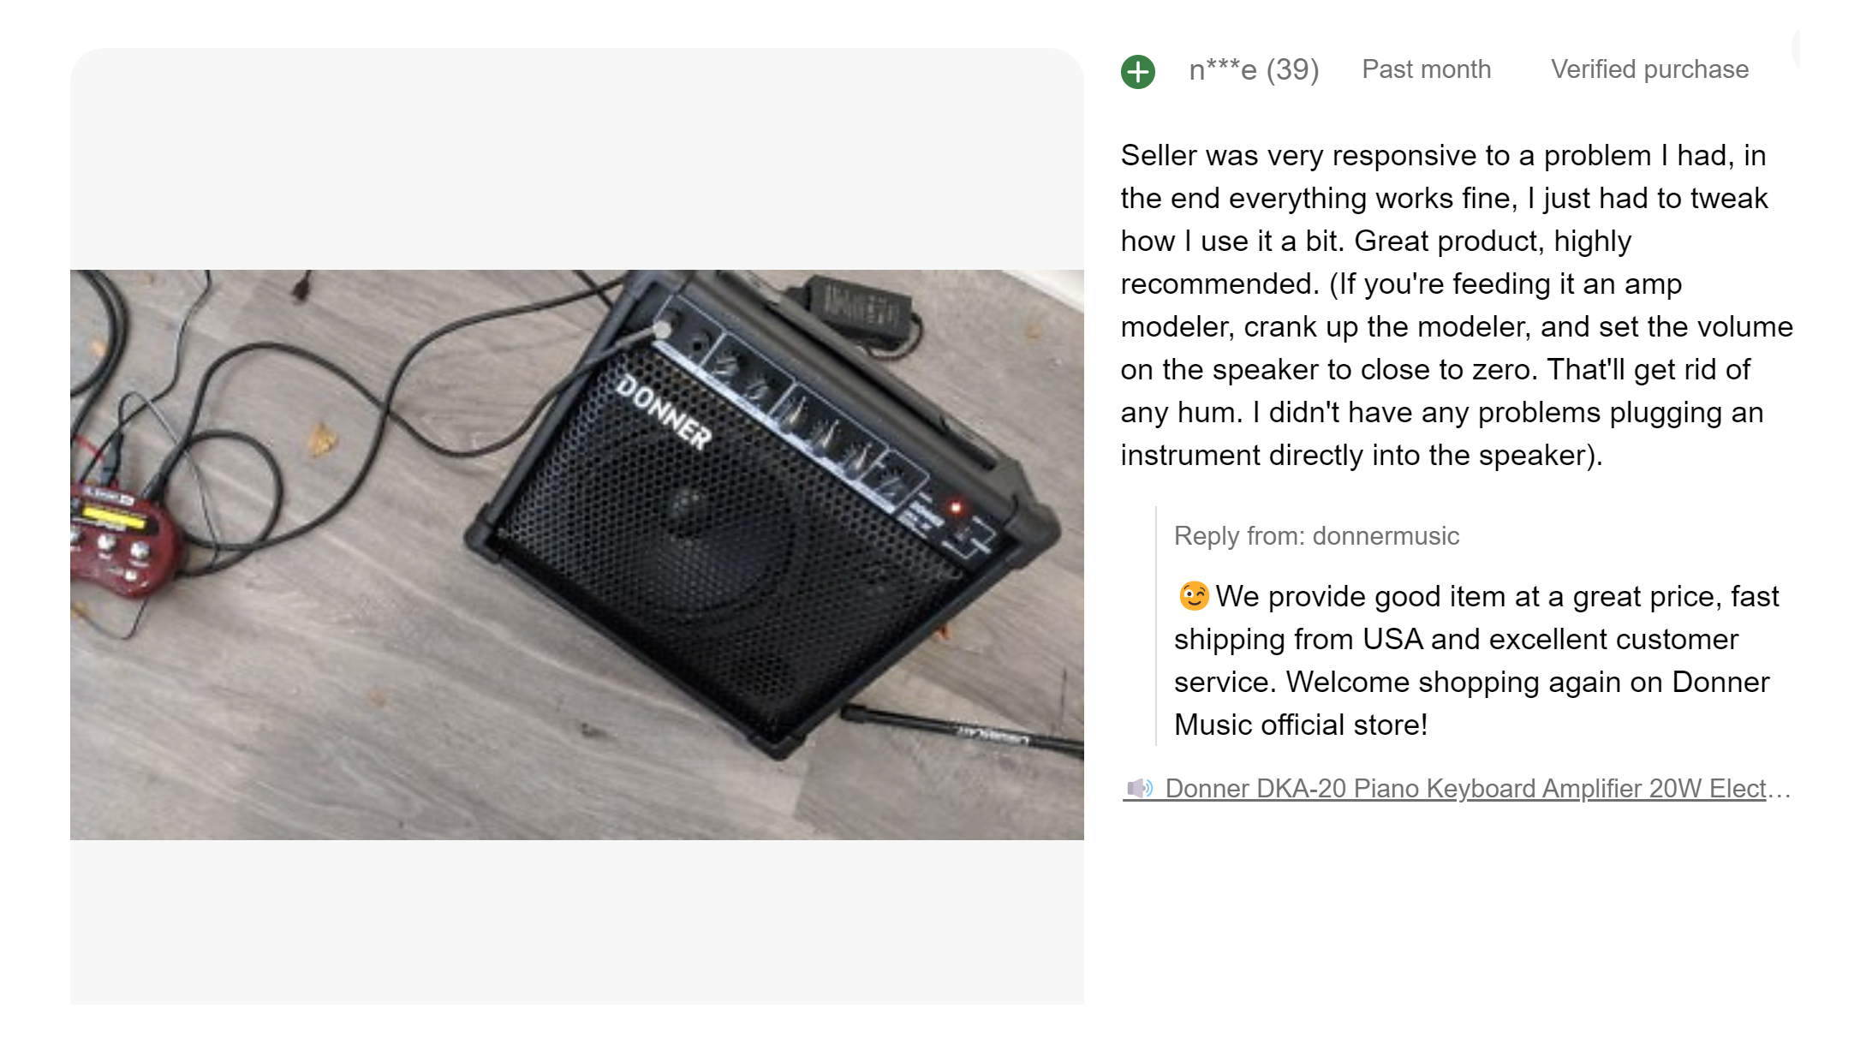1866x1044 pixels.
Task: Click the blank gray area above the photo
Action: point(576,158)
